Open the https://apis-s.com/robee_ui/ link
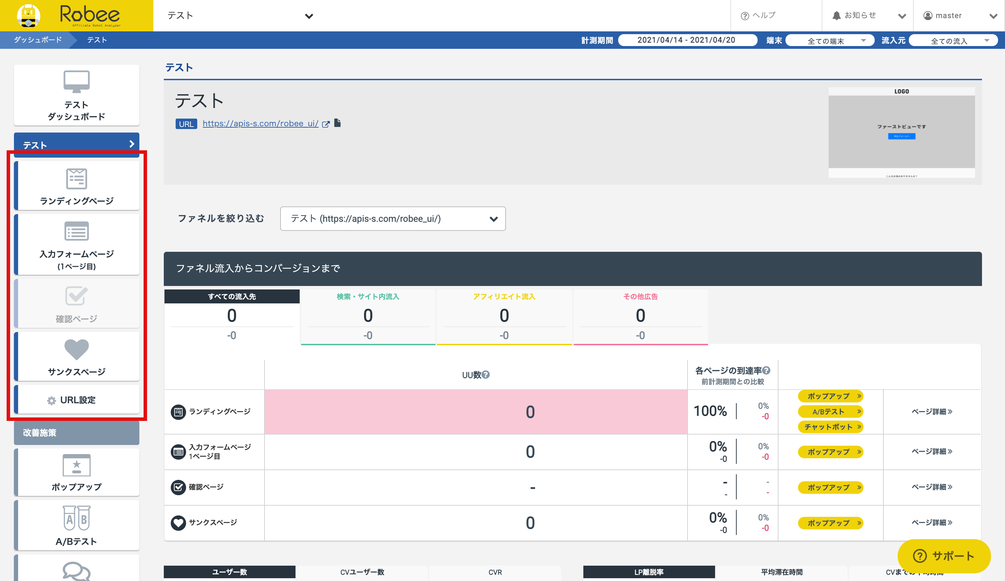Viewport: 1005px width, 581px height. pos(260,124)
